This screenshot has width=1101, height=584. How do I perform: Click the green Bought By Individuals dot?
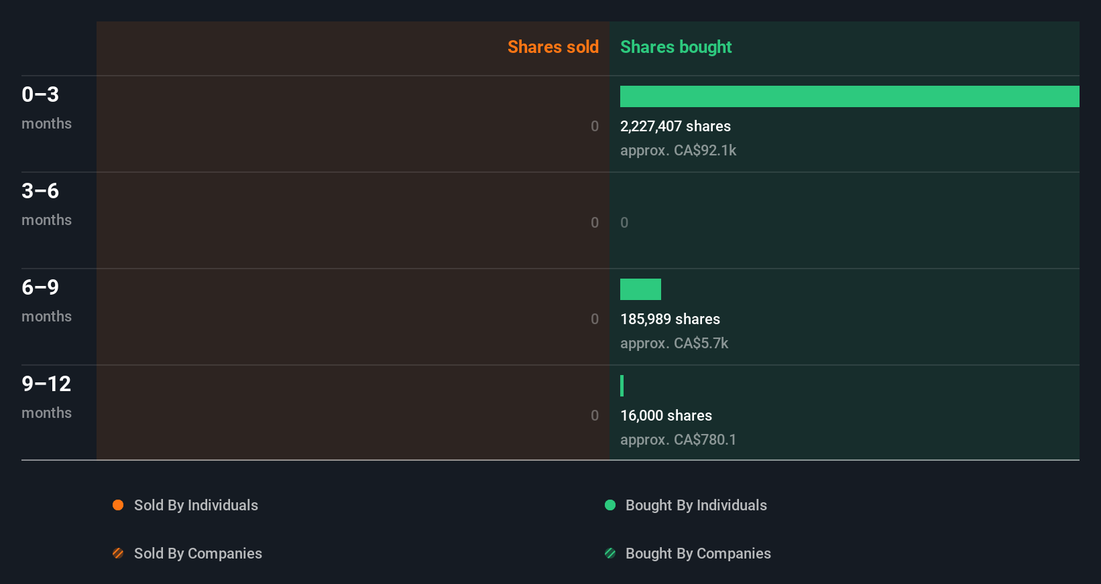point(610,505)
